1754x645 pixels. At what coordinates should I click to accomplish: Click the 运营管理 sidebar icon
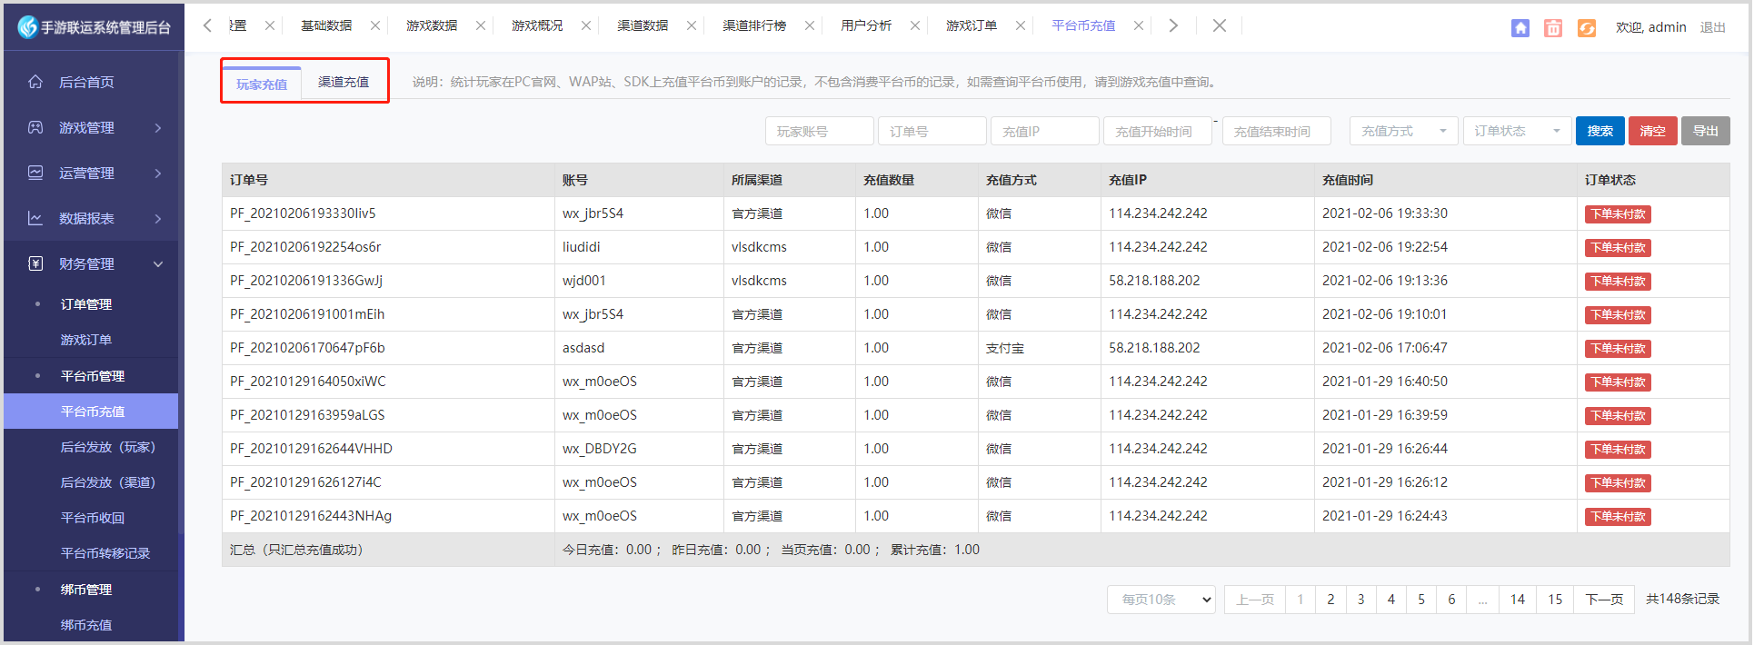35,173
